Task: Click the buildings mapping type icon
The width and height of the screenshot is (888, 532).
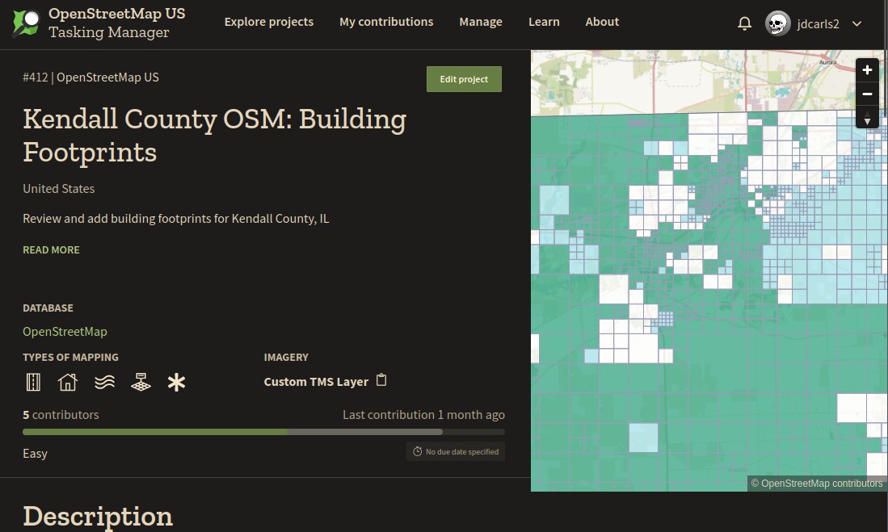Action: [x=68, y=382]
